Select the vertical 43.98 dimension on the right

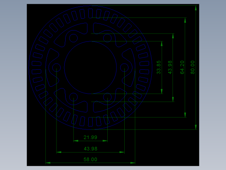[170, 67]
